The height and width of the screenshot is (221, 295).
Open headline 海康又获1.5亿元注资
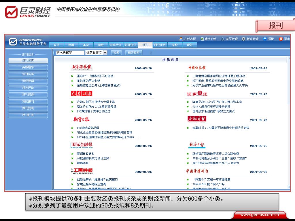tap(217, 102)
